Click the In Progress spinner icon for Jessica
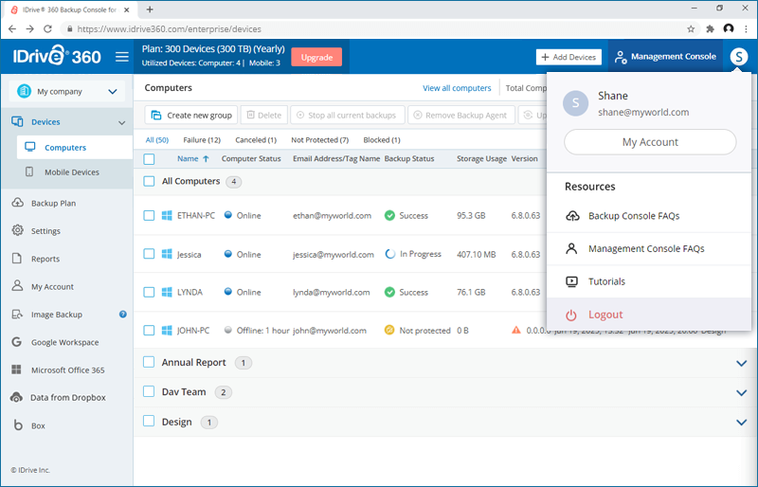Screen dimensions: 758x487 pos(390,254)
